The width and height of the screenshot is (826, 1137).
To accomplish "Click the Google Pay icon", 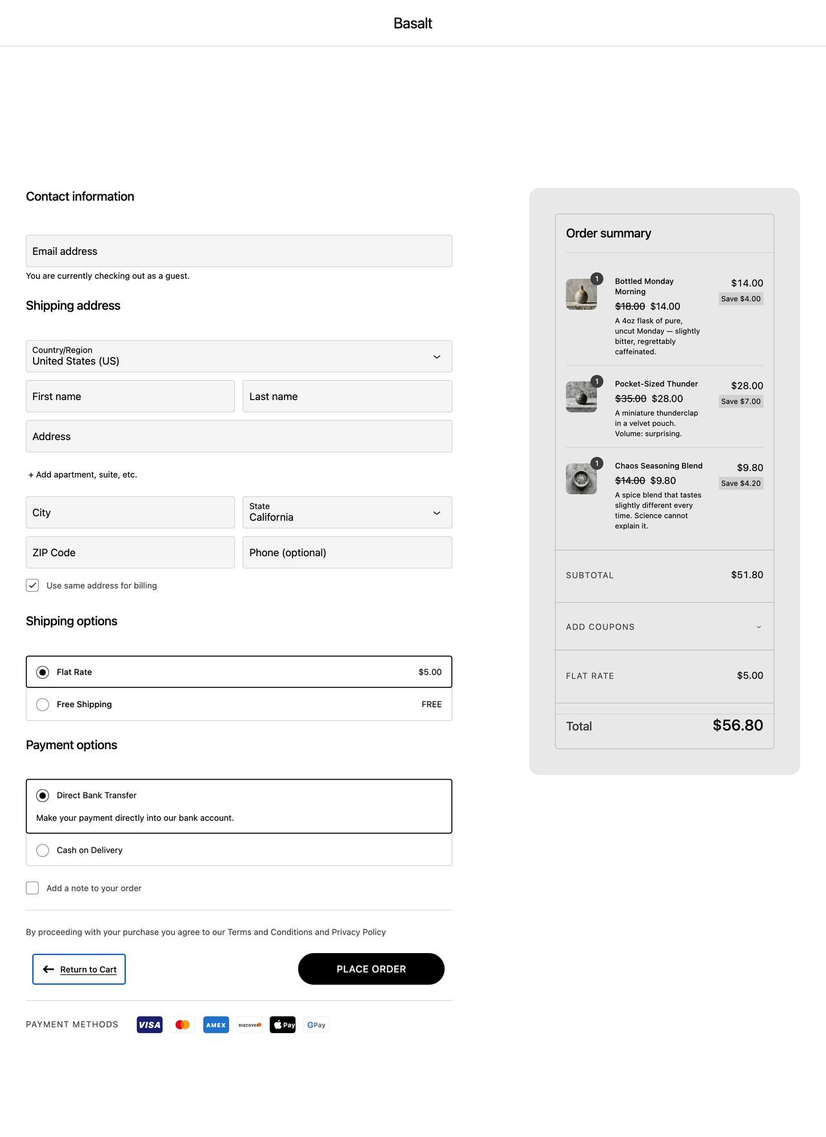I will click(x=316, y=1025).
